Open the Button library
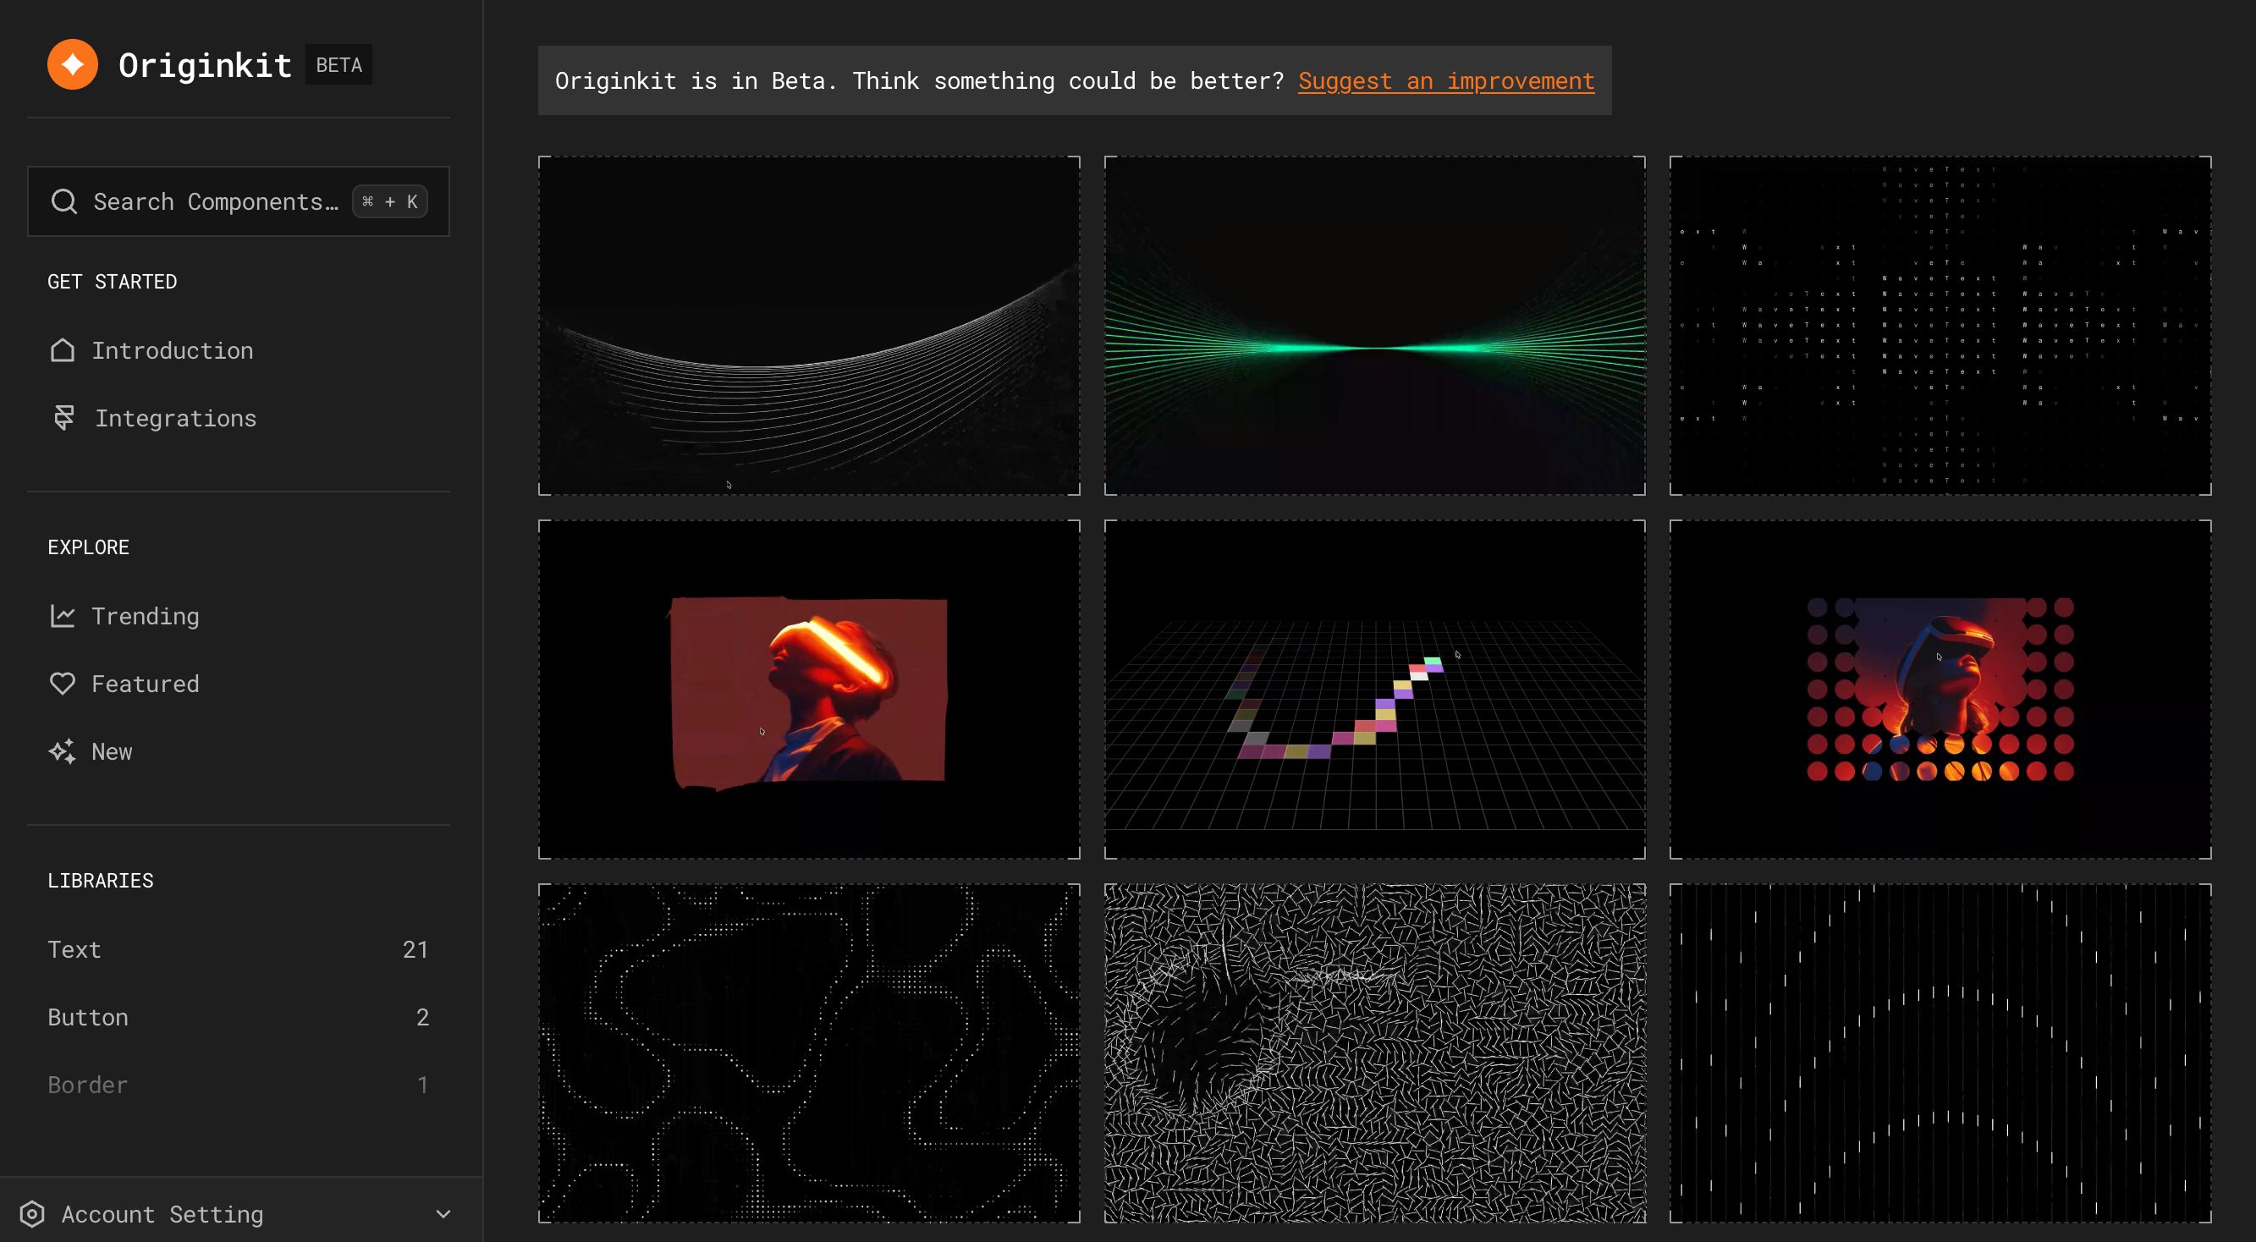 tap(239, 1017)
